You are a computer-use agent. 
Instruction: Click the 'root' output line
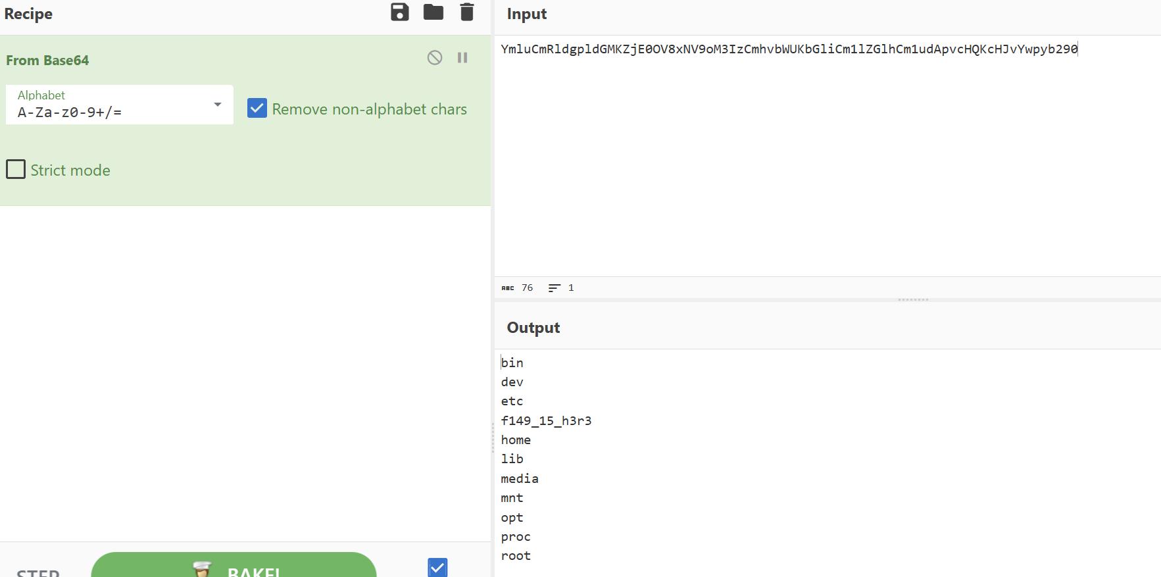516,556
